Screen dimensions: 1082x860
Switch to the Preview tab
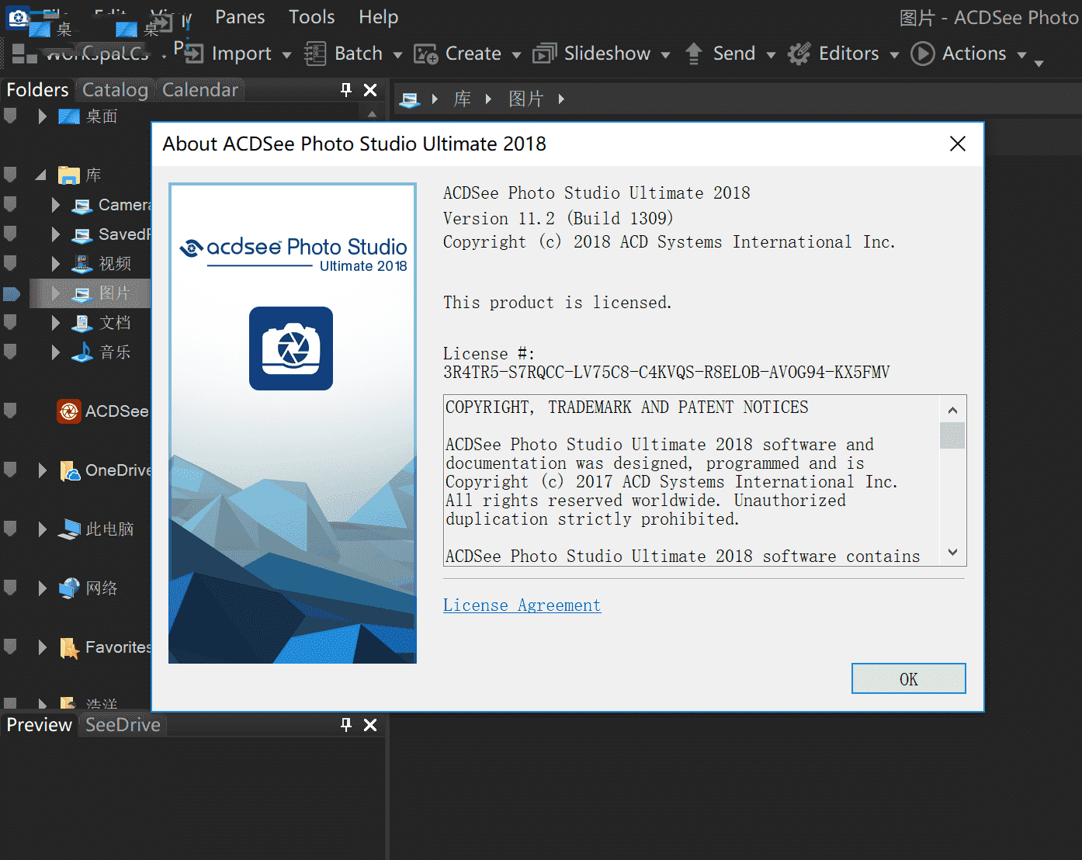click(x=39, y=725)
